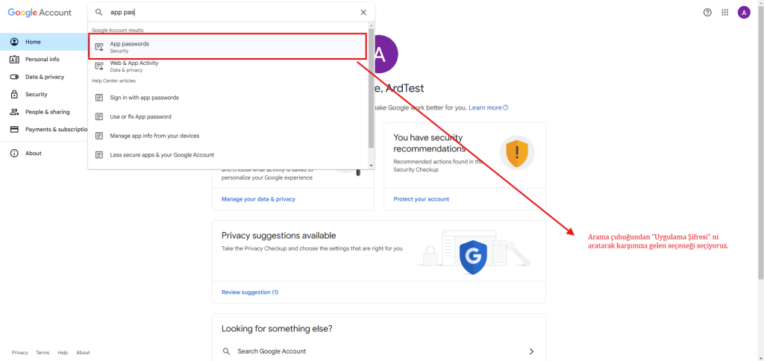
Task: Click the Payments card icon
Action: [x=14, y=129]
